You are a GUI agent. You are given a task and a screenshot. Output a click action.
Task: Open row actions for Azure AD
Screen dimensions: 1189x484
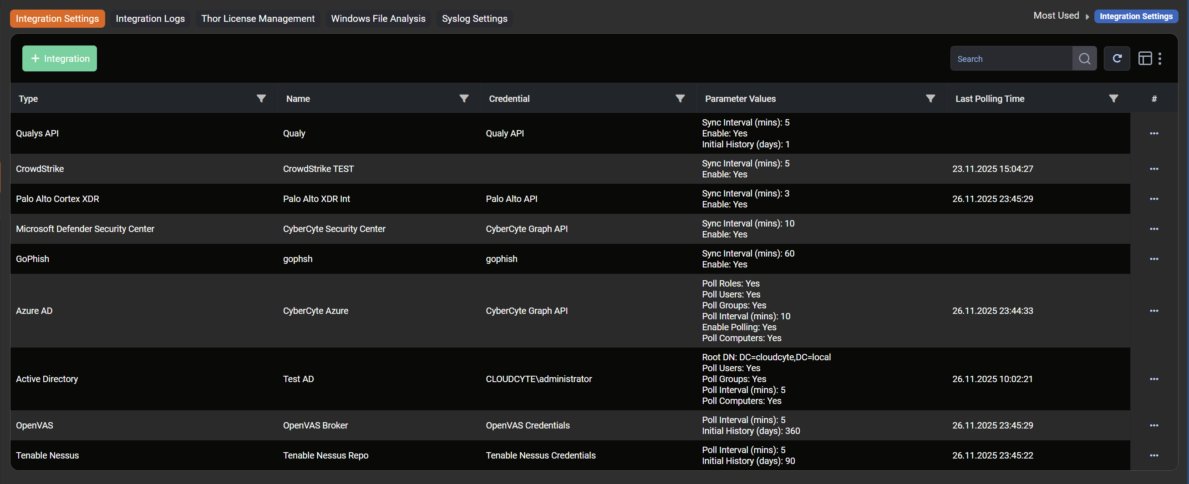1153,311
